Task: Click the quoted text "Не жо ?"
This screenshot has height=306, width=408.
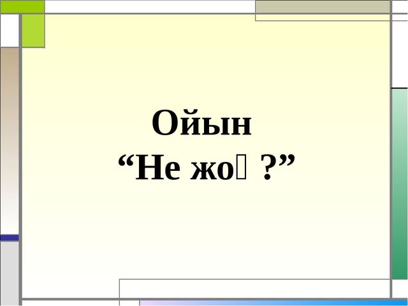Action: point(207,167)
